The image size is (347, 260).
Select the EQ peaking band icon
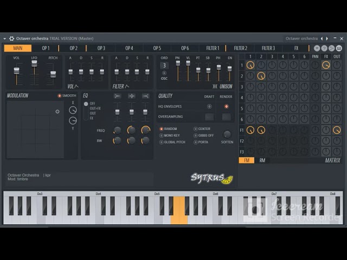[131, 96]
